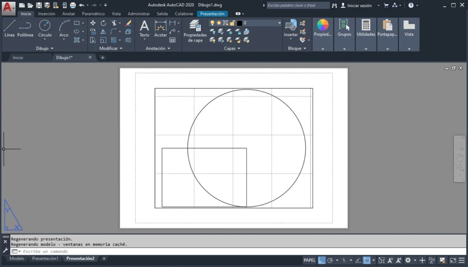Open the Presentación2 layout tab

click(80, 258)
